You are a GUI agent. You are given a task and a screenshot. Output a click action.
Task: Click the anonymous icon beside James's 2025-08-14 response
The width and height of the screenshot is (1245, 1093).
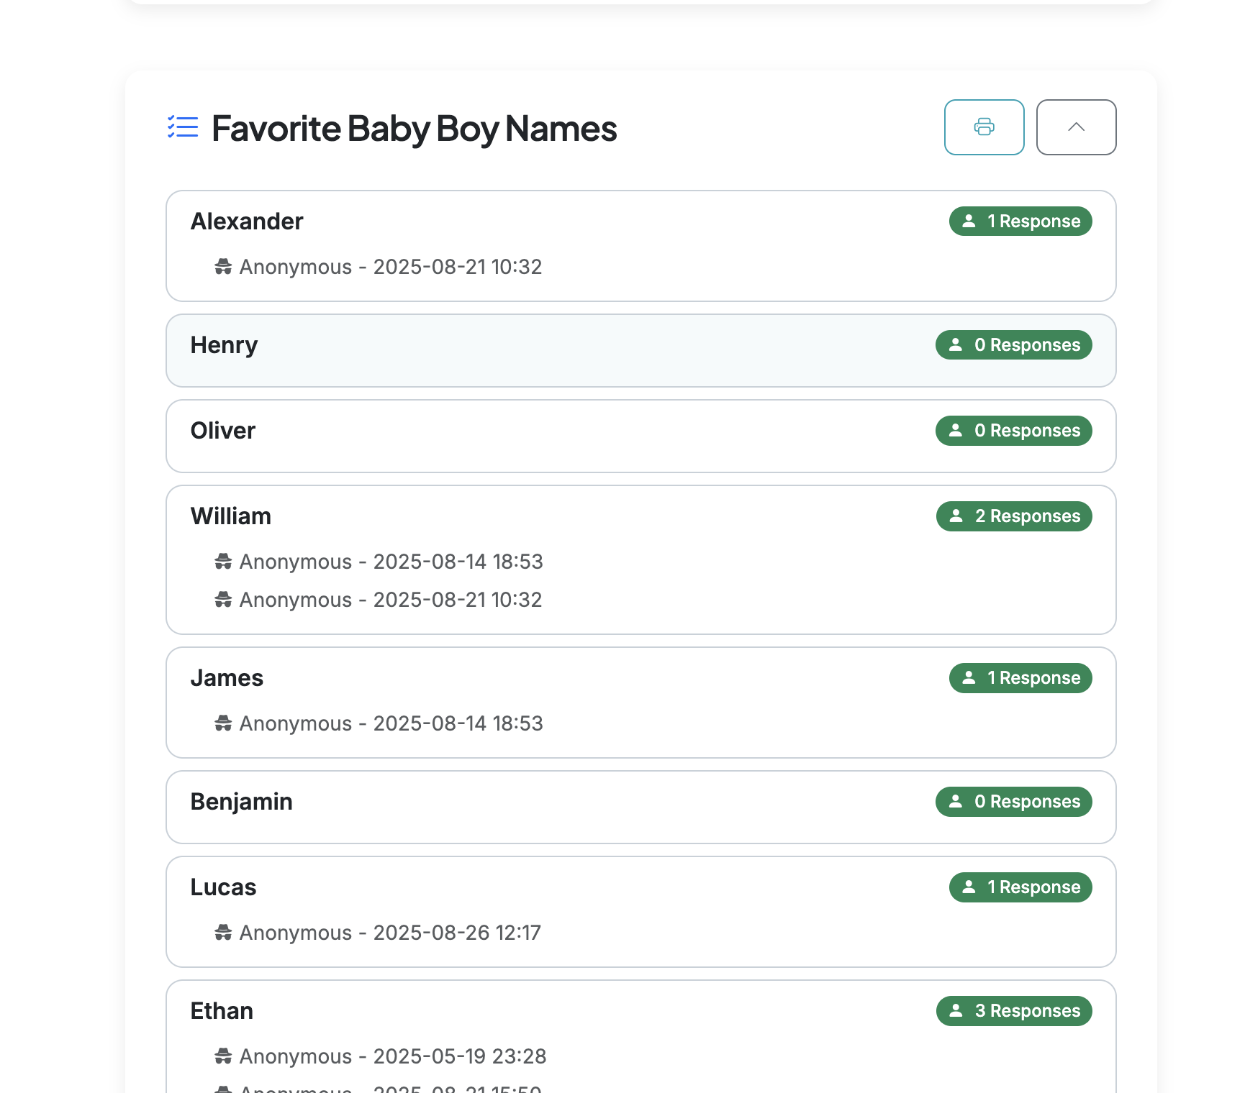224,723
